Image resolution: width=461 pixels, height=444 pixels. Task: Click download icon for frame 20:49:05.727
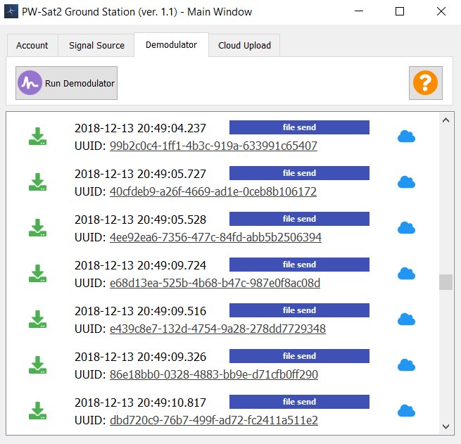37,182
